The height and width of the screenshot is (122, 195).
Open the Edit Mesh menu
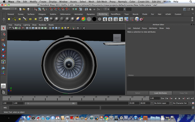(102, 2)
